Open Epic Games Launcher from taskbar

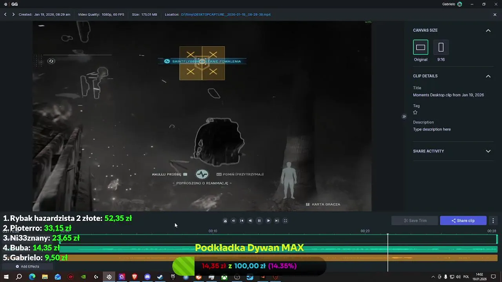point(173,277)
